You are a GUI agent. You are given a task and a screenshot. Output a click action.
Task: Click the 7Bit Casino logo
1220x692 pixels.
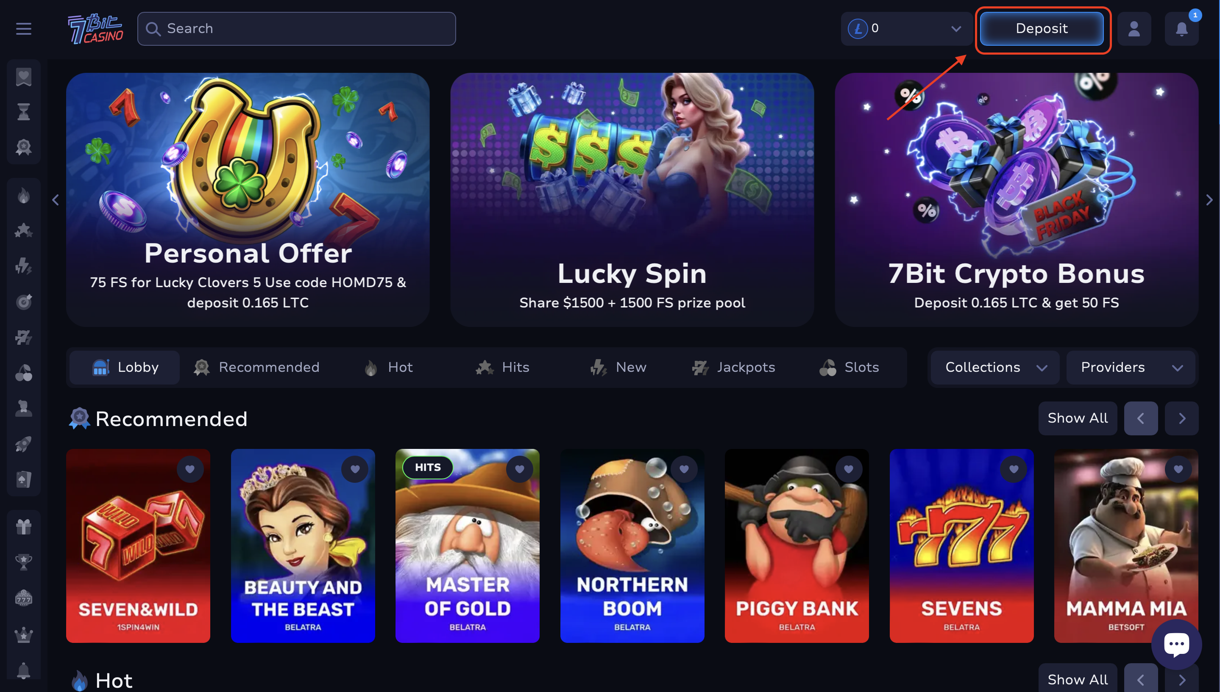[95, 28]
